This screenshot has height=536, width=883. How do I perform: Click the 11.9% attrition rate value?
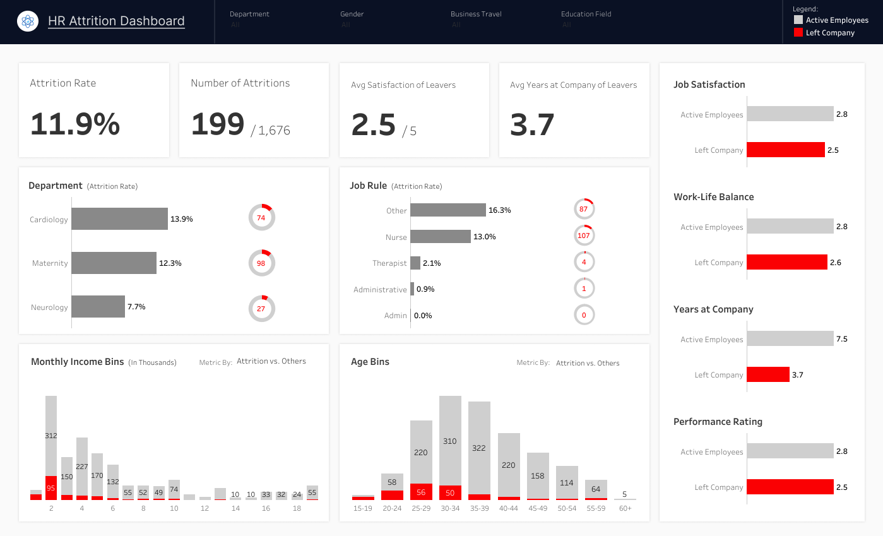tap(75, 124)
